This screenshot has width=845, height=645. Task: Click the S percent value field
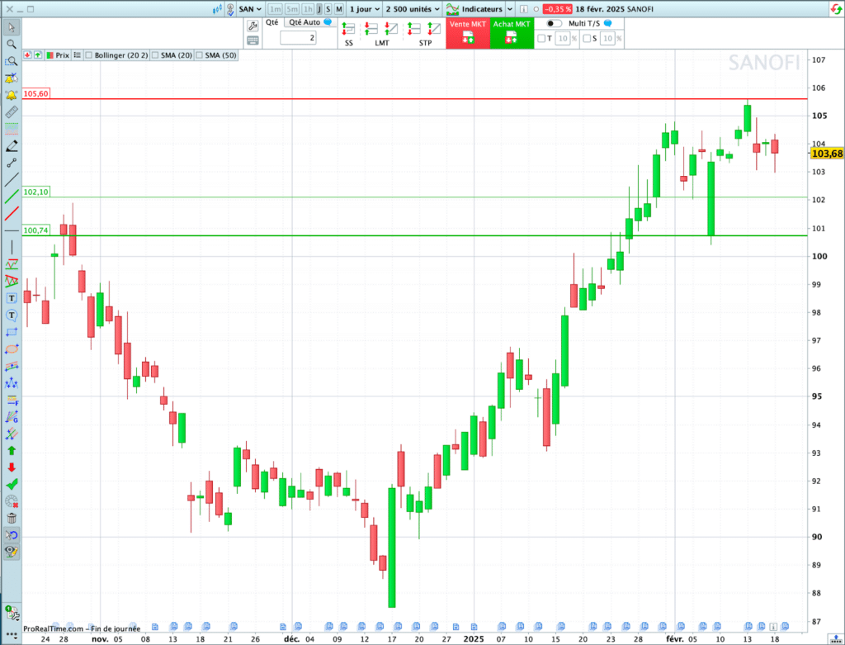(x=607, y=38)
